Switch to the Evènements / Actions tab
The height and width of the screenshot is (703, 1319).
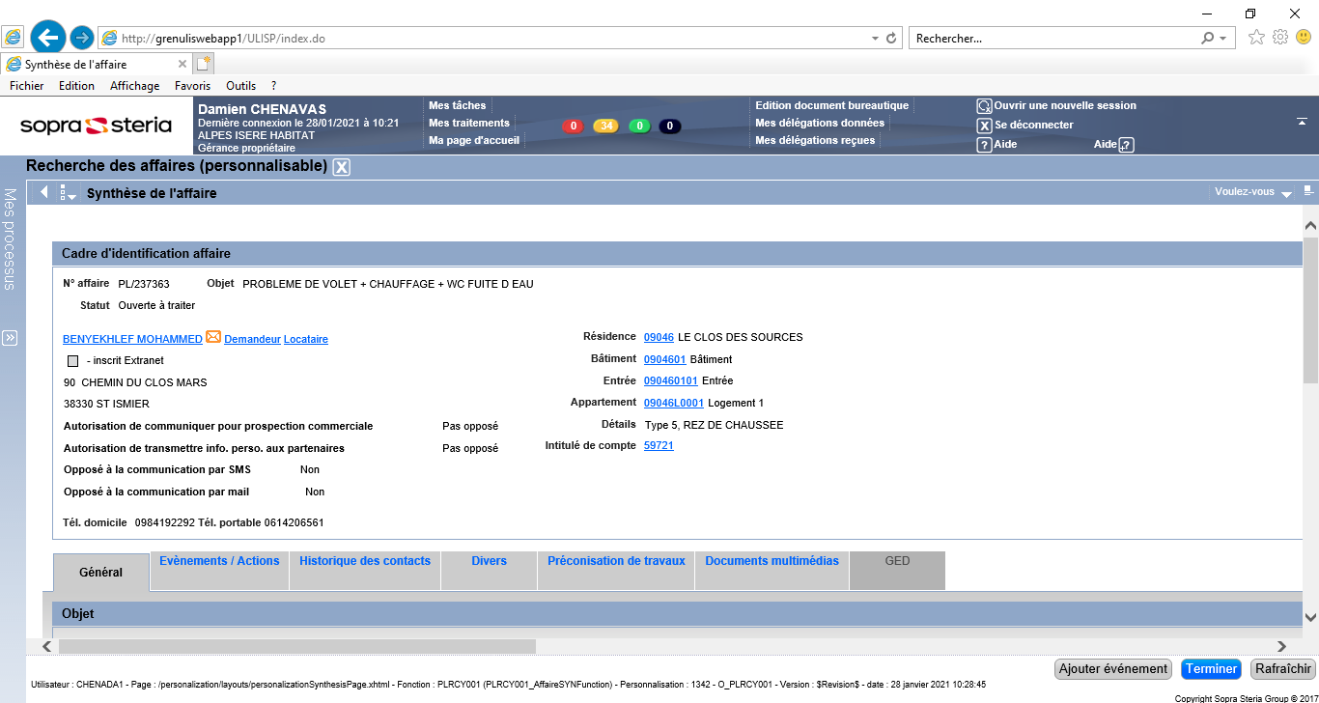point(219,561)
